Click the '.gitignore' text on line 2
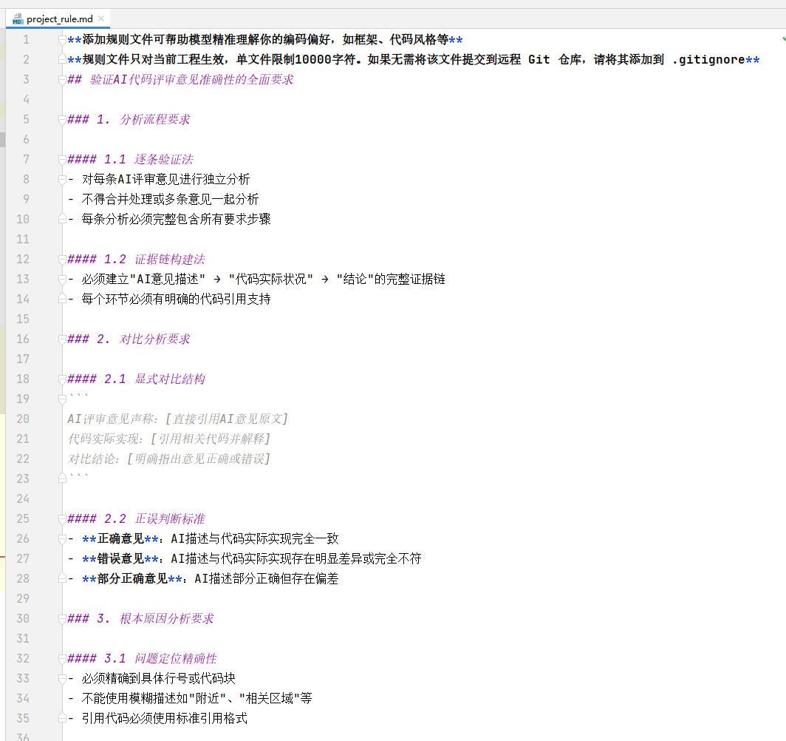This screenshot has width=786, height=741. pyautogui.click(x=708, y=60)
